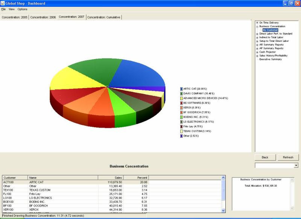Image resolution: width=301 pixels, height=219 pixels.
Task: Select Cash Projector tree label
Action: coord(268,52)
